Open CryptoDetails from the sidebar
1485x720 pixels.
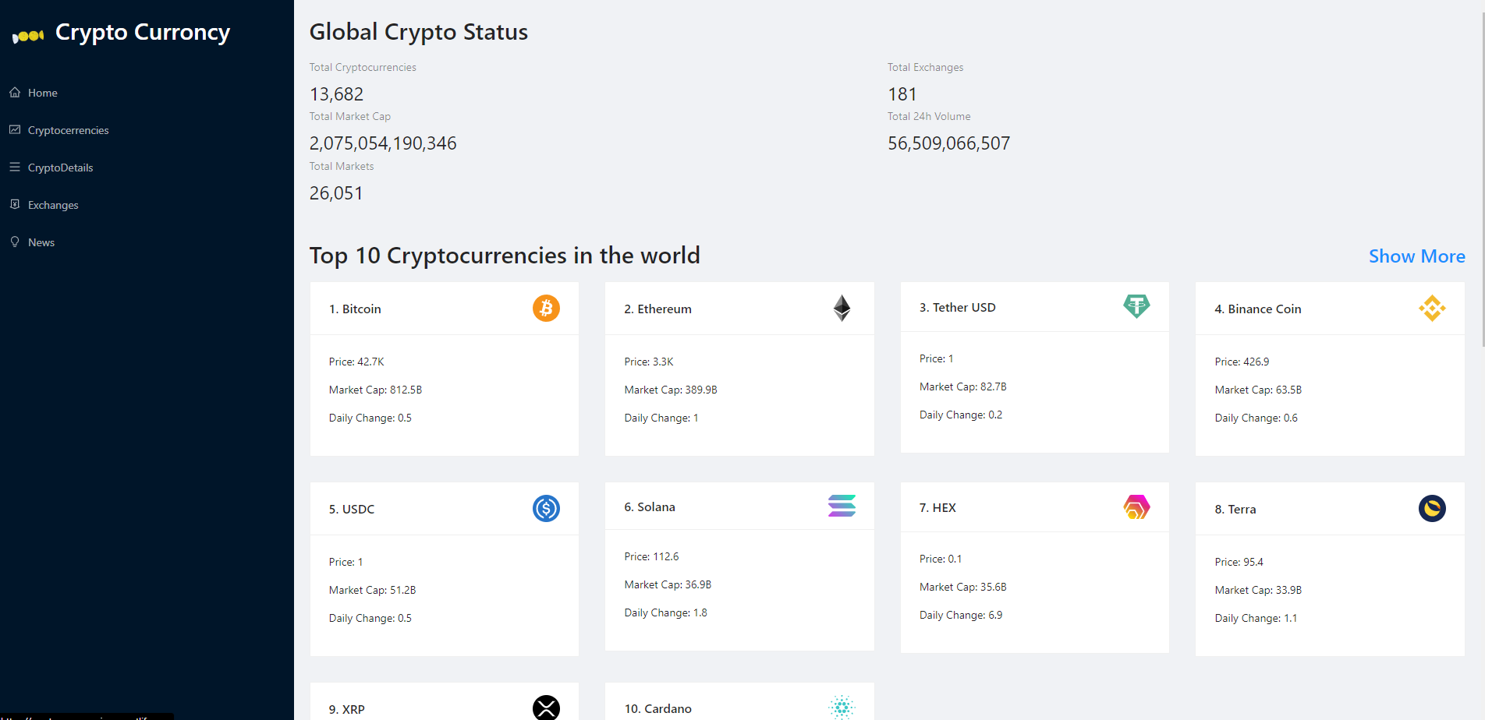click(x=60, y=168)
